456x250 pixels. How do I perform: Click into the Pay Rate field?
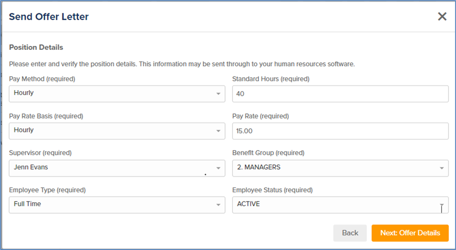[340, 131]
